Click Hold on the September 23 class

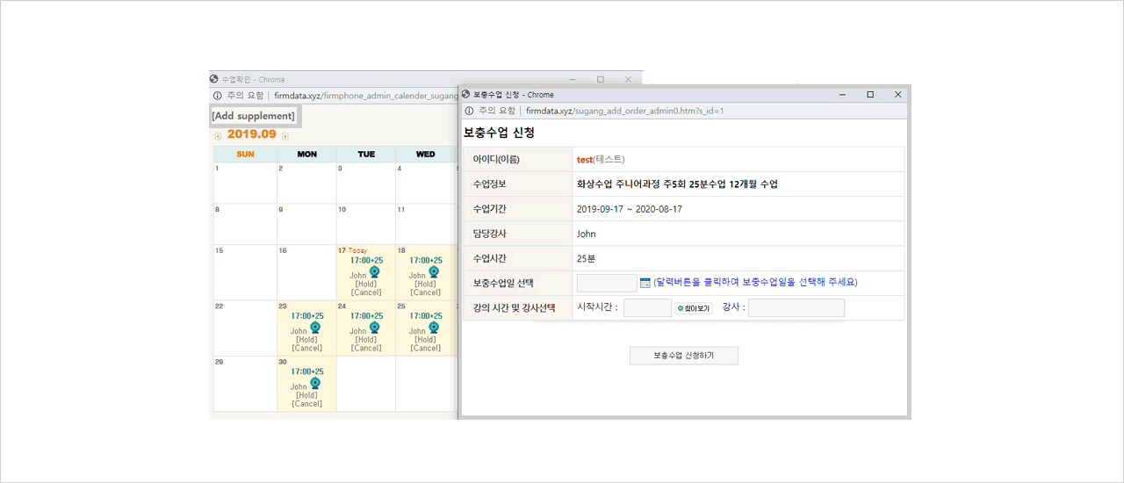(306, 340)
